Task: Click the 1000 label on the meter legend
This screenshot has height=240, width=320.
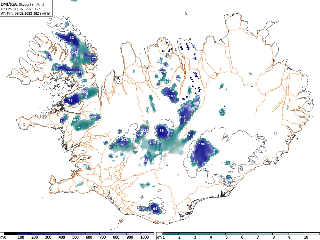Action: click(145, 237)
